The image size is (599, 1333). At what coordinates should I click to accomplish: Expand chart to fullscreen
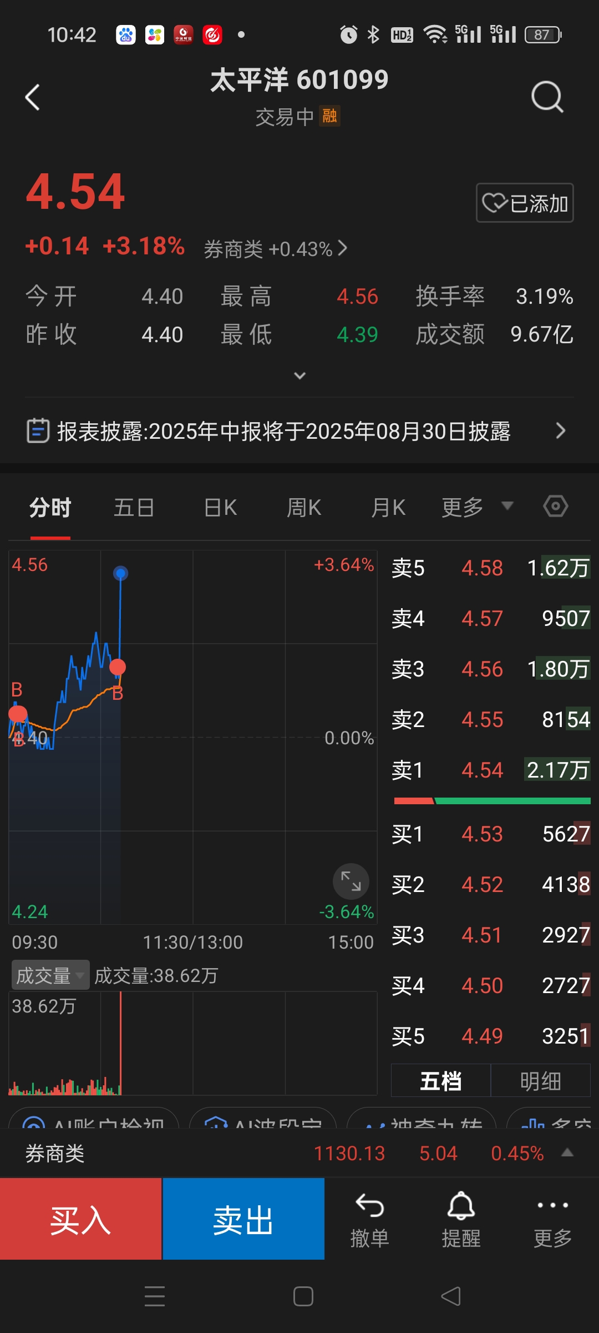[351, 881]
